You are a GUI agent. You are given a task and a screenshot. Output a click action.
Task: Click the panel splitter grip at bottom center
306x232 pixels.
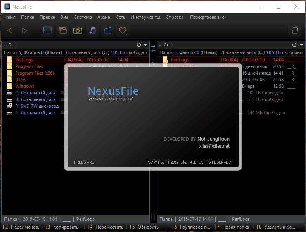point(153,217)
